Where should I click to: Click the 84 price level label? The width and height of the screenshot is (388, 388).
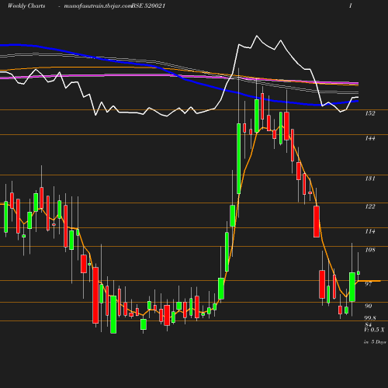pos(369,324)
